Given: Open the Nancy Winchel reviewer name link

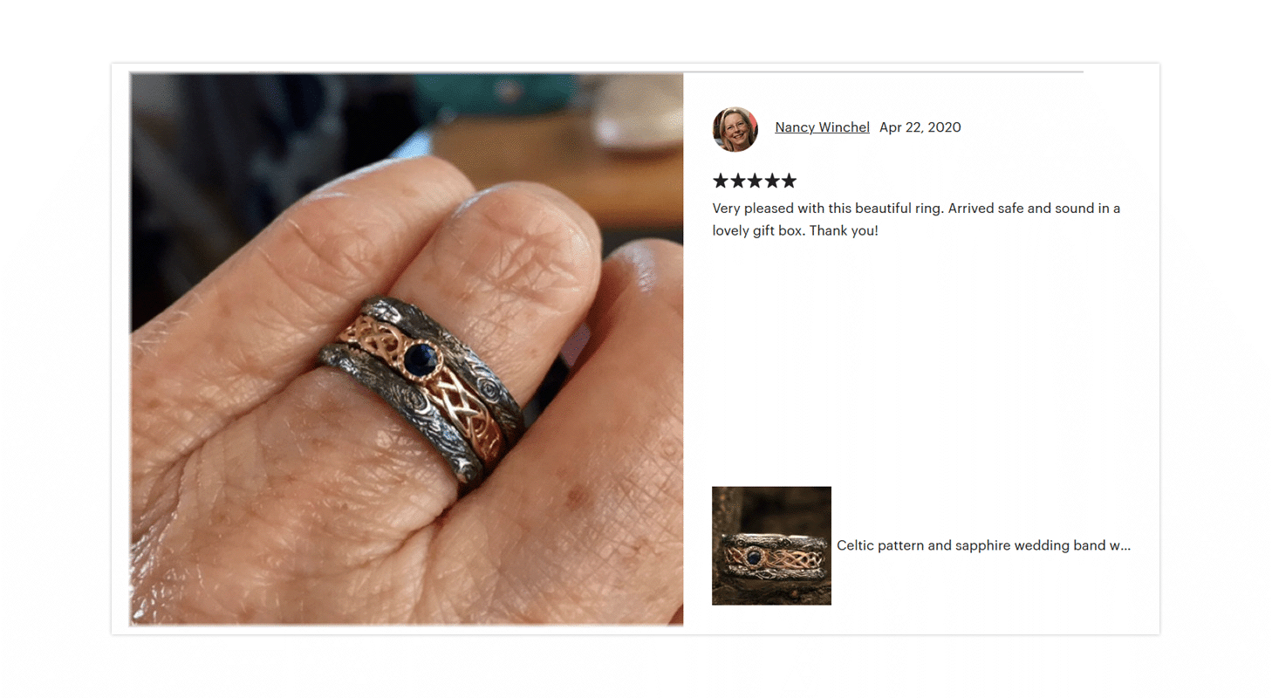Looking at the screenshot, I should coord(822,127).
